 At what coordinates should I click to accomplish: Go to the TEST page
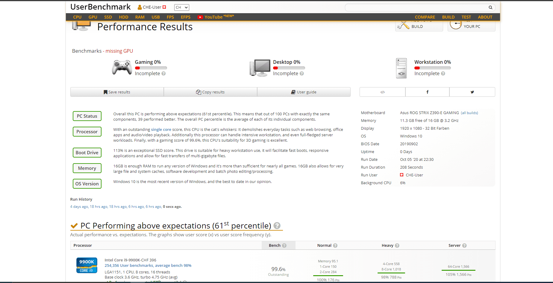click(x=466, y=17)
